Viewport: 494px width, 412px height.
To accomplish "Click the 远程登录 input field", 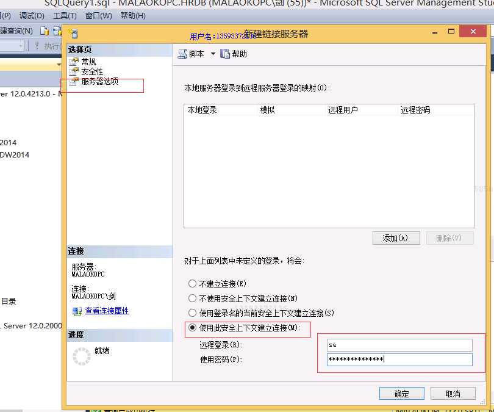I will click(x=399, y=345).
